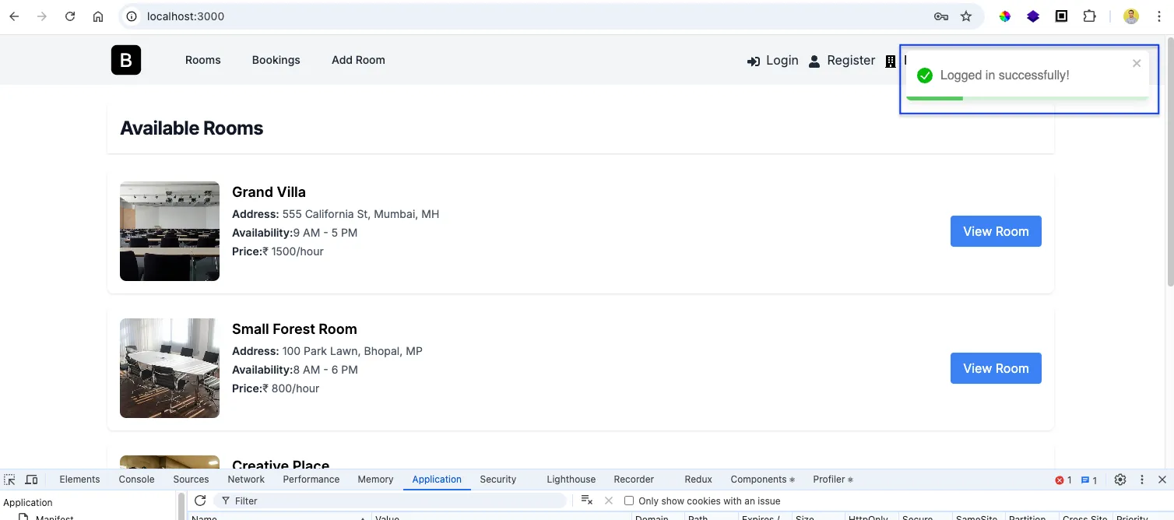The image size is (1174, 520).
Task: Open the Extensions puzzle piece menu
Action: [x=1089, y=16]
